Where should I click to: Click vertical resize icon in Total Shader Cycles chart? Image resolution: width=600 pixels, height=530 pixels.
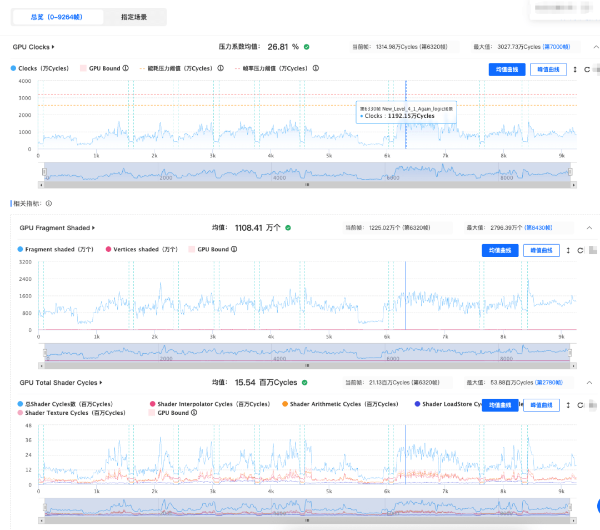tap(568, 405)
